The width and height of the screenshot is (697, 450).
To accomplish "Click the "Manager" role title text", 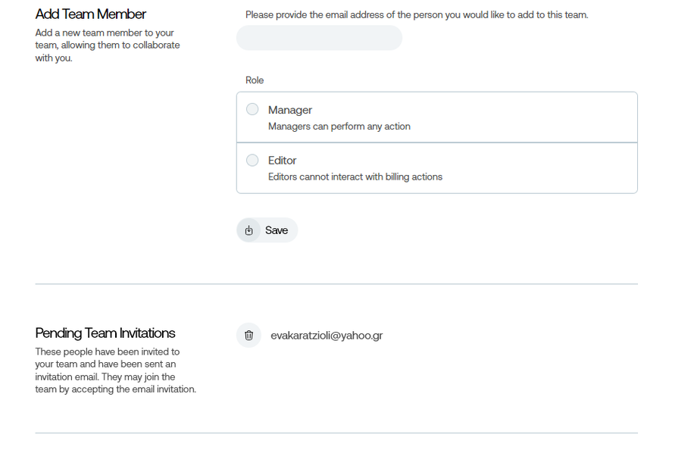I will (x=290, y=110).
